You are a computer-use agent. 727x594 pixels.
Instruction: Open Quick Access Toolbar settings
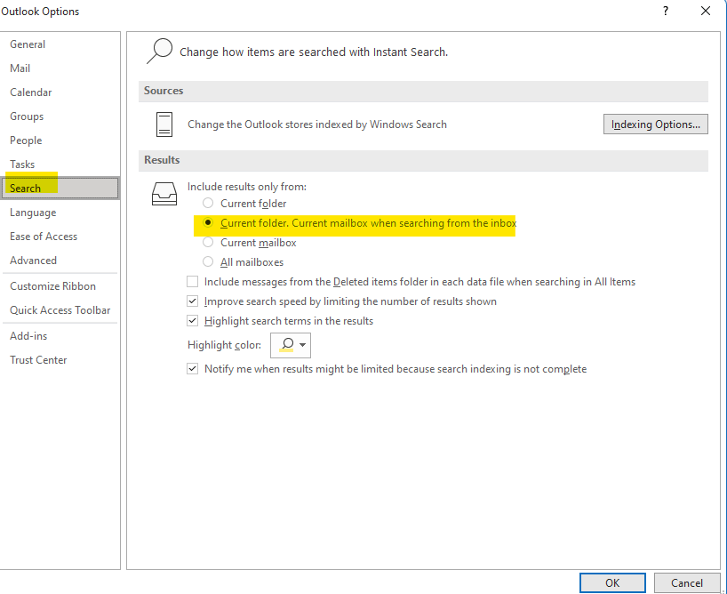[x=60, y=310]
